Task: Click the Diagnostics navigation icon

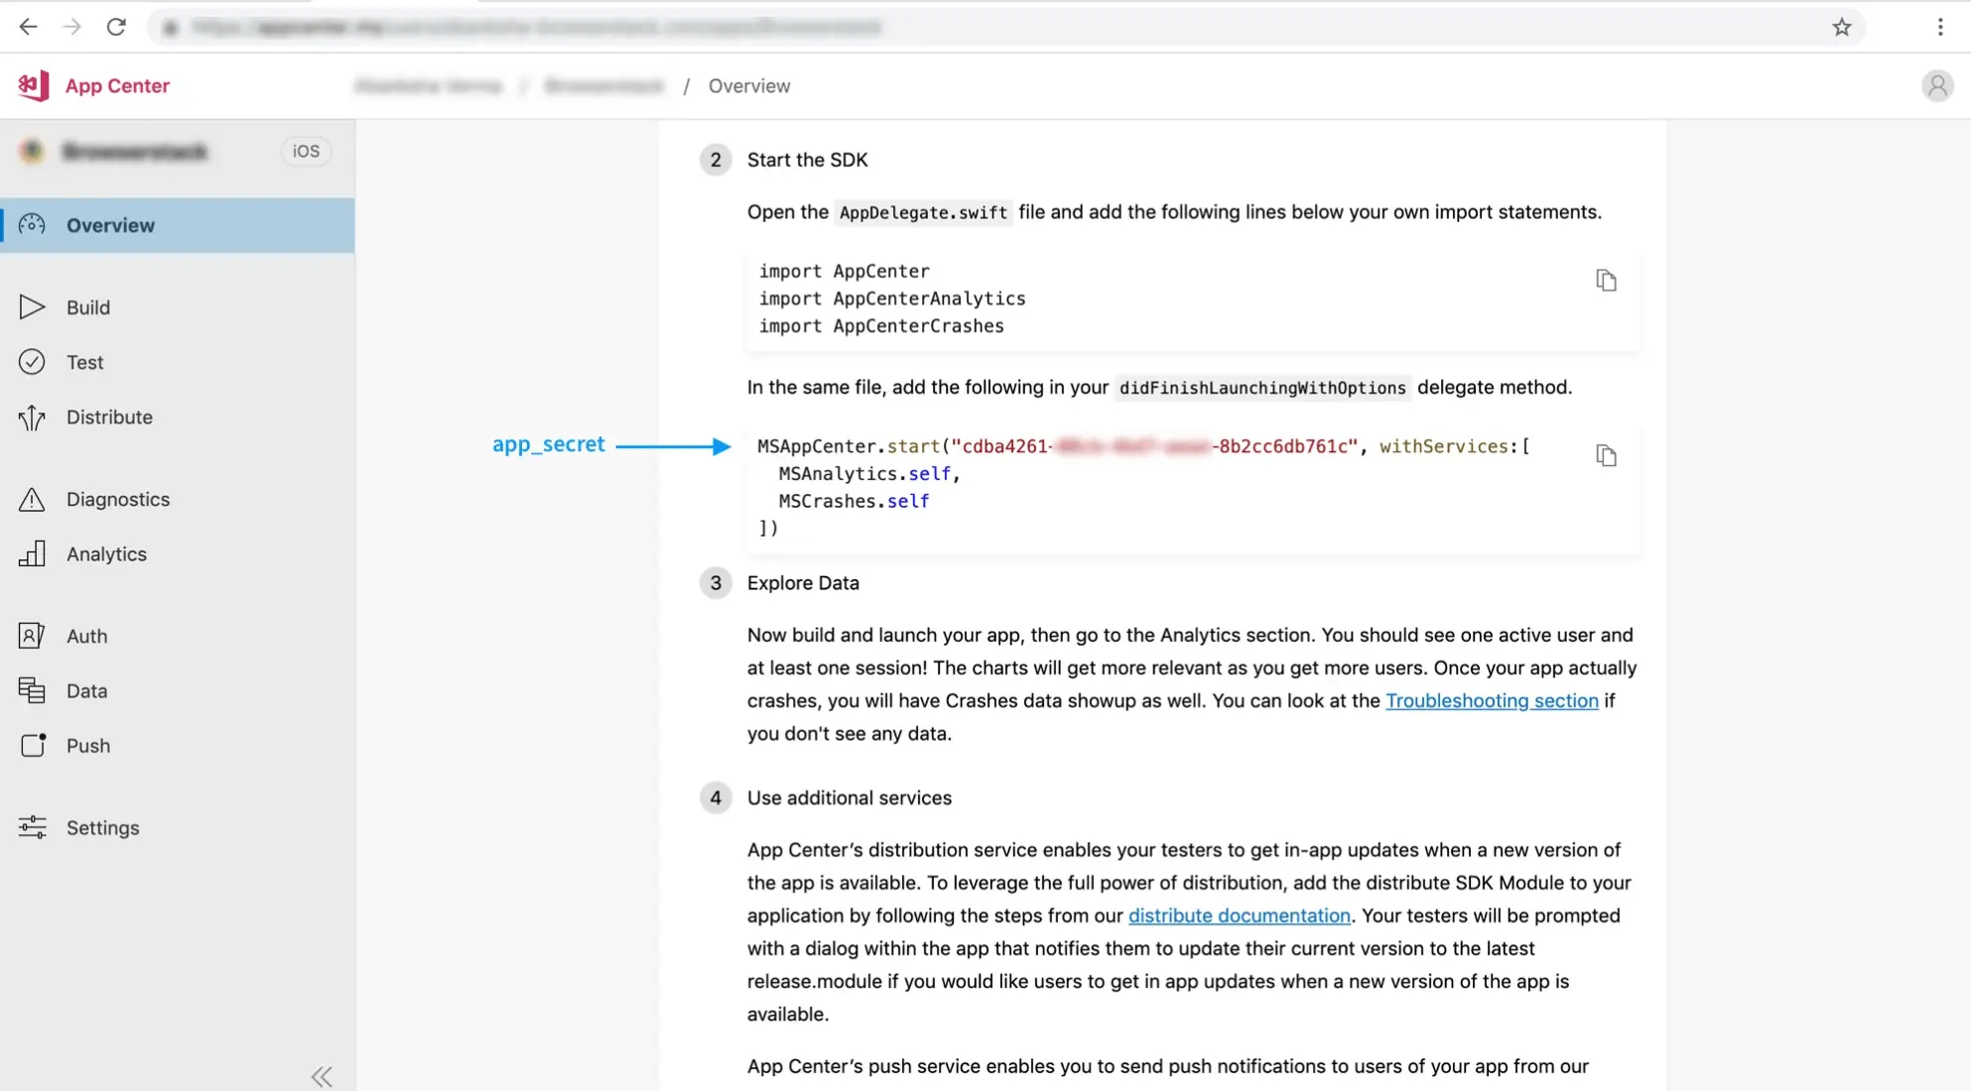Action: click(31, 499)
